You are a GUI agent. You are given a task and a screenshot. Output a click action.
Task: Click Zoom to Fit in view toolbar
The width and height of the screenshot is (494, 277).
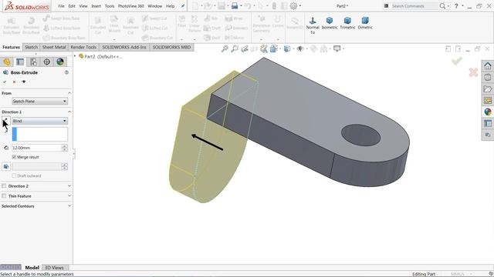225,48
